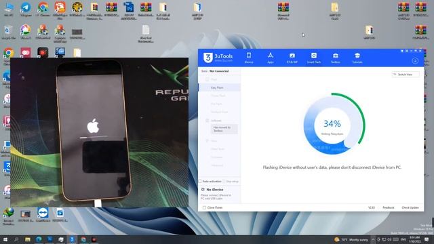Image resolution: width=434 pixels, height=244 pixels.
Task: Open the notification center icon
Action: pos(427,239)
